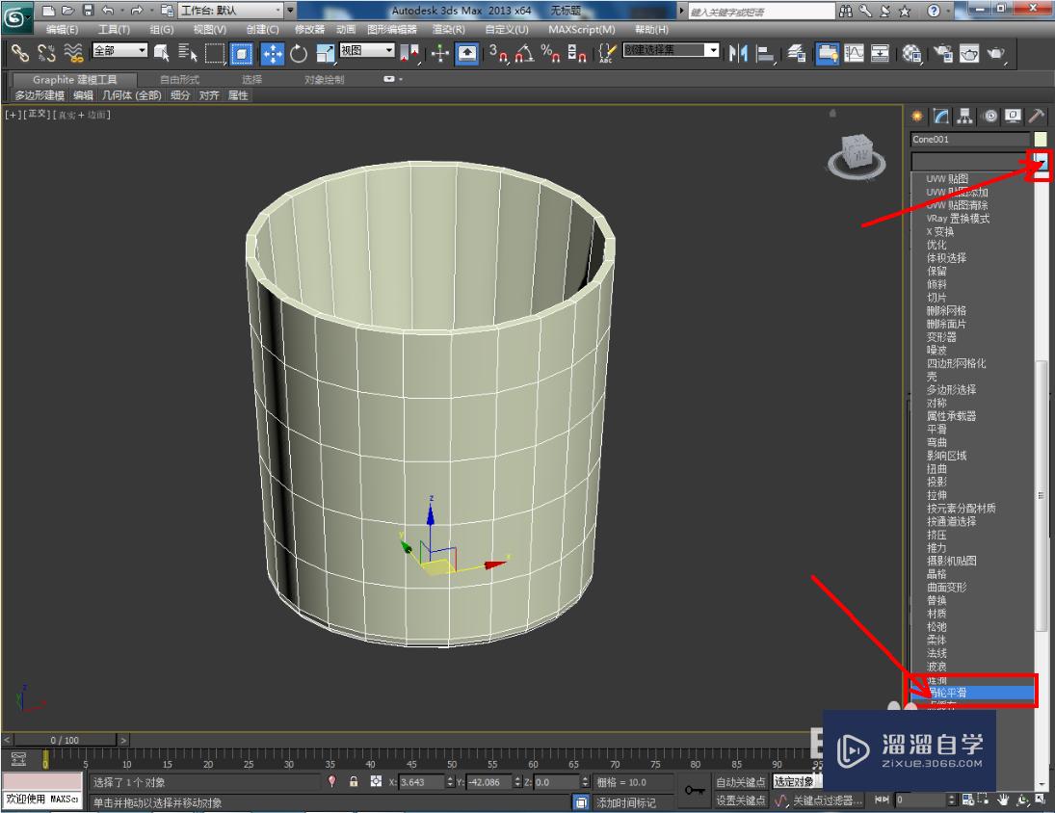Viewport: 1055px width, 813px height.
Task: Open the reference coordinate 视图 dropdown
Action: click(367, 50)
